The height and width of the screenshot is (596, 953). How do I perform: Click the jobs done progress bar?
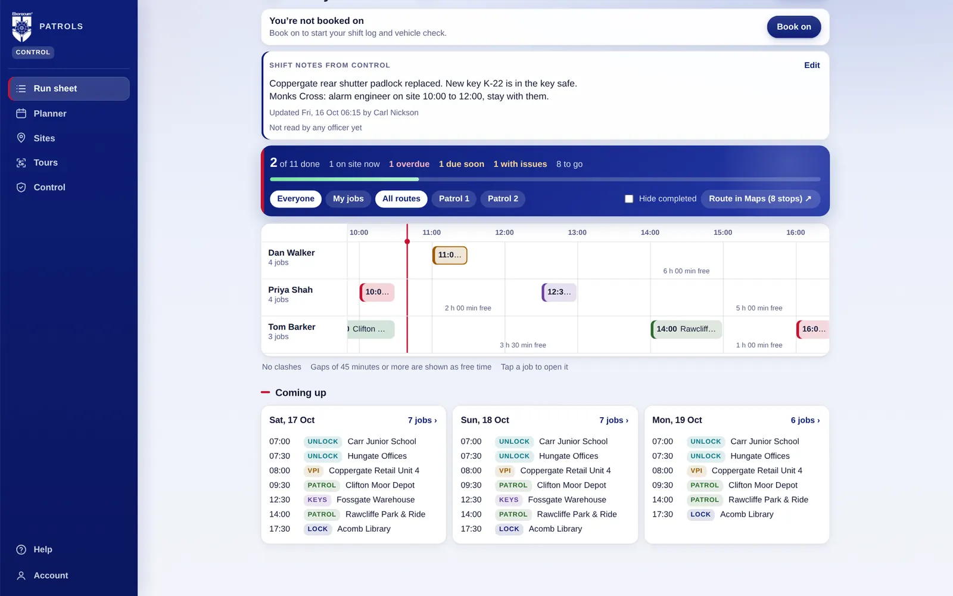pos(545,179)
